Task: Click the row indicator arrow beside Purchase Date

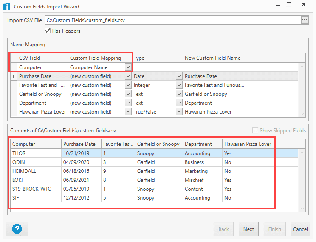Action: [x=14, y=76]
